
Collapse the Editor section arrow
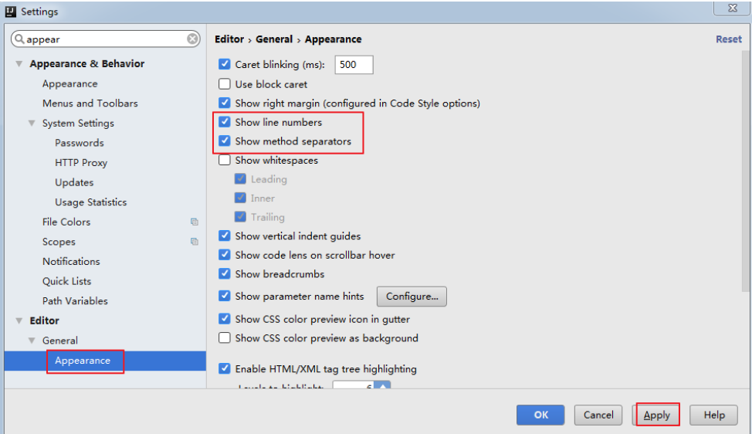click(x=19, y=321)
